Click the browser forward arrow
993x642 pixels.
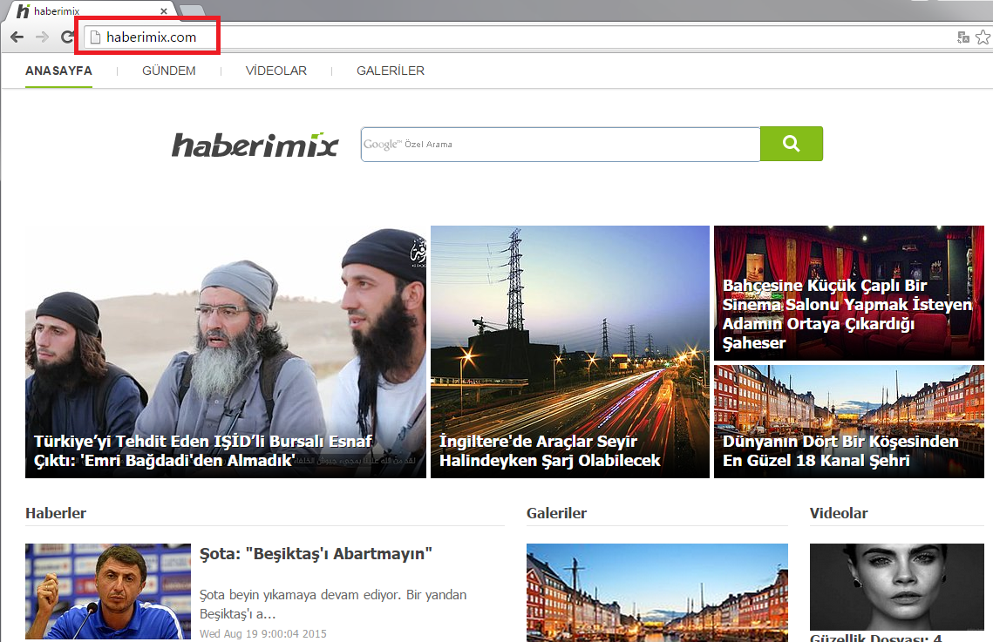tap(42, 37)
